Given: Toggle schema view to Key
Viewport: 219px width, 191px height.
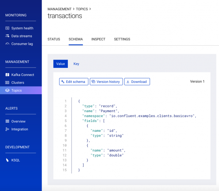Looking at the screenshot, I should 76,64.
